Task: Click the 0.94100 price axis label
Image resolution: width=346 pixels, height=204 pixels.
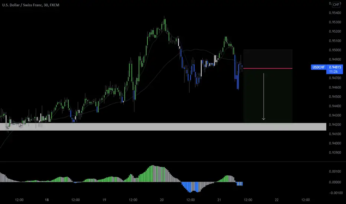Action: tap(335, 134)
